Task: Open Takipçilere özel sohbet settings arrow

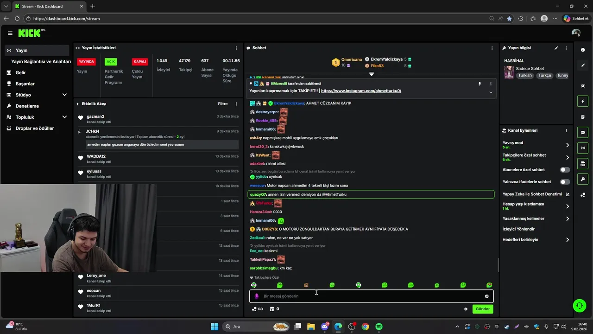Action: tap(567, 158)
